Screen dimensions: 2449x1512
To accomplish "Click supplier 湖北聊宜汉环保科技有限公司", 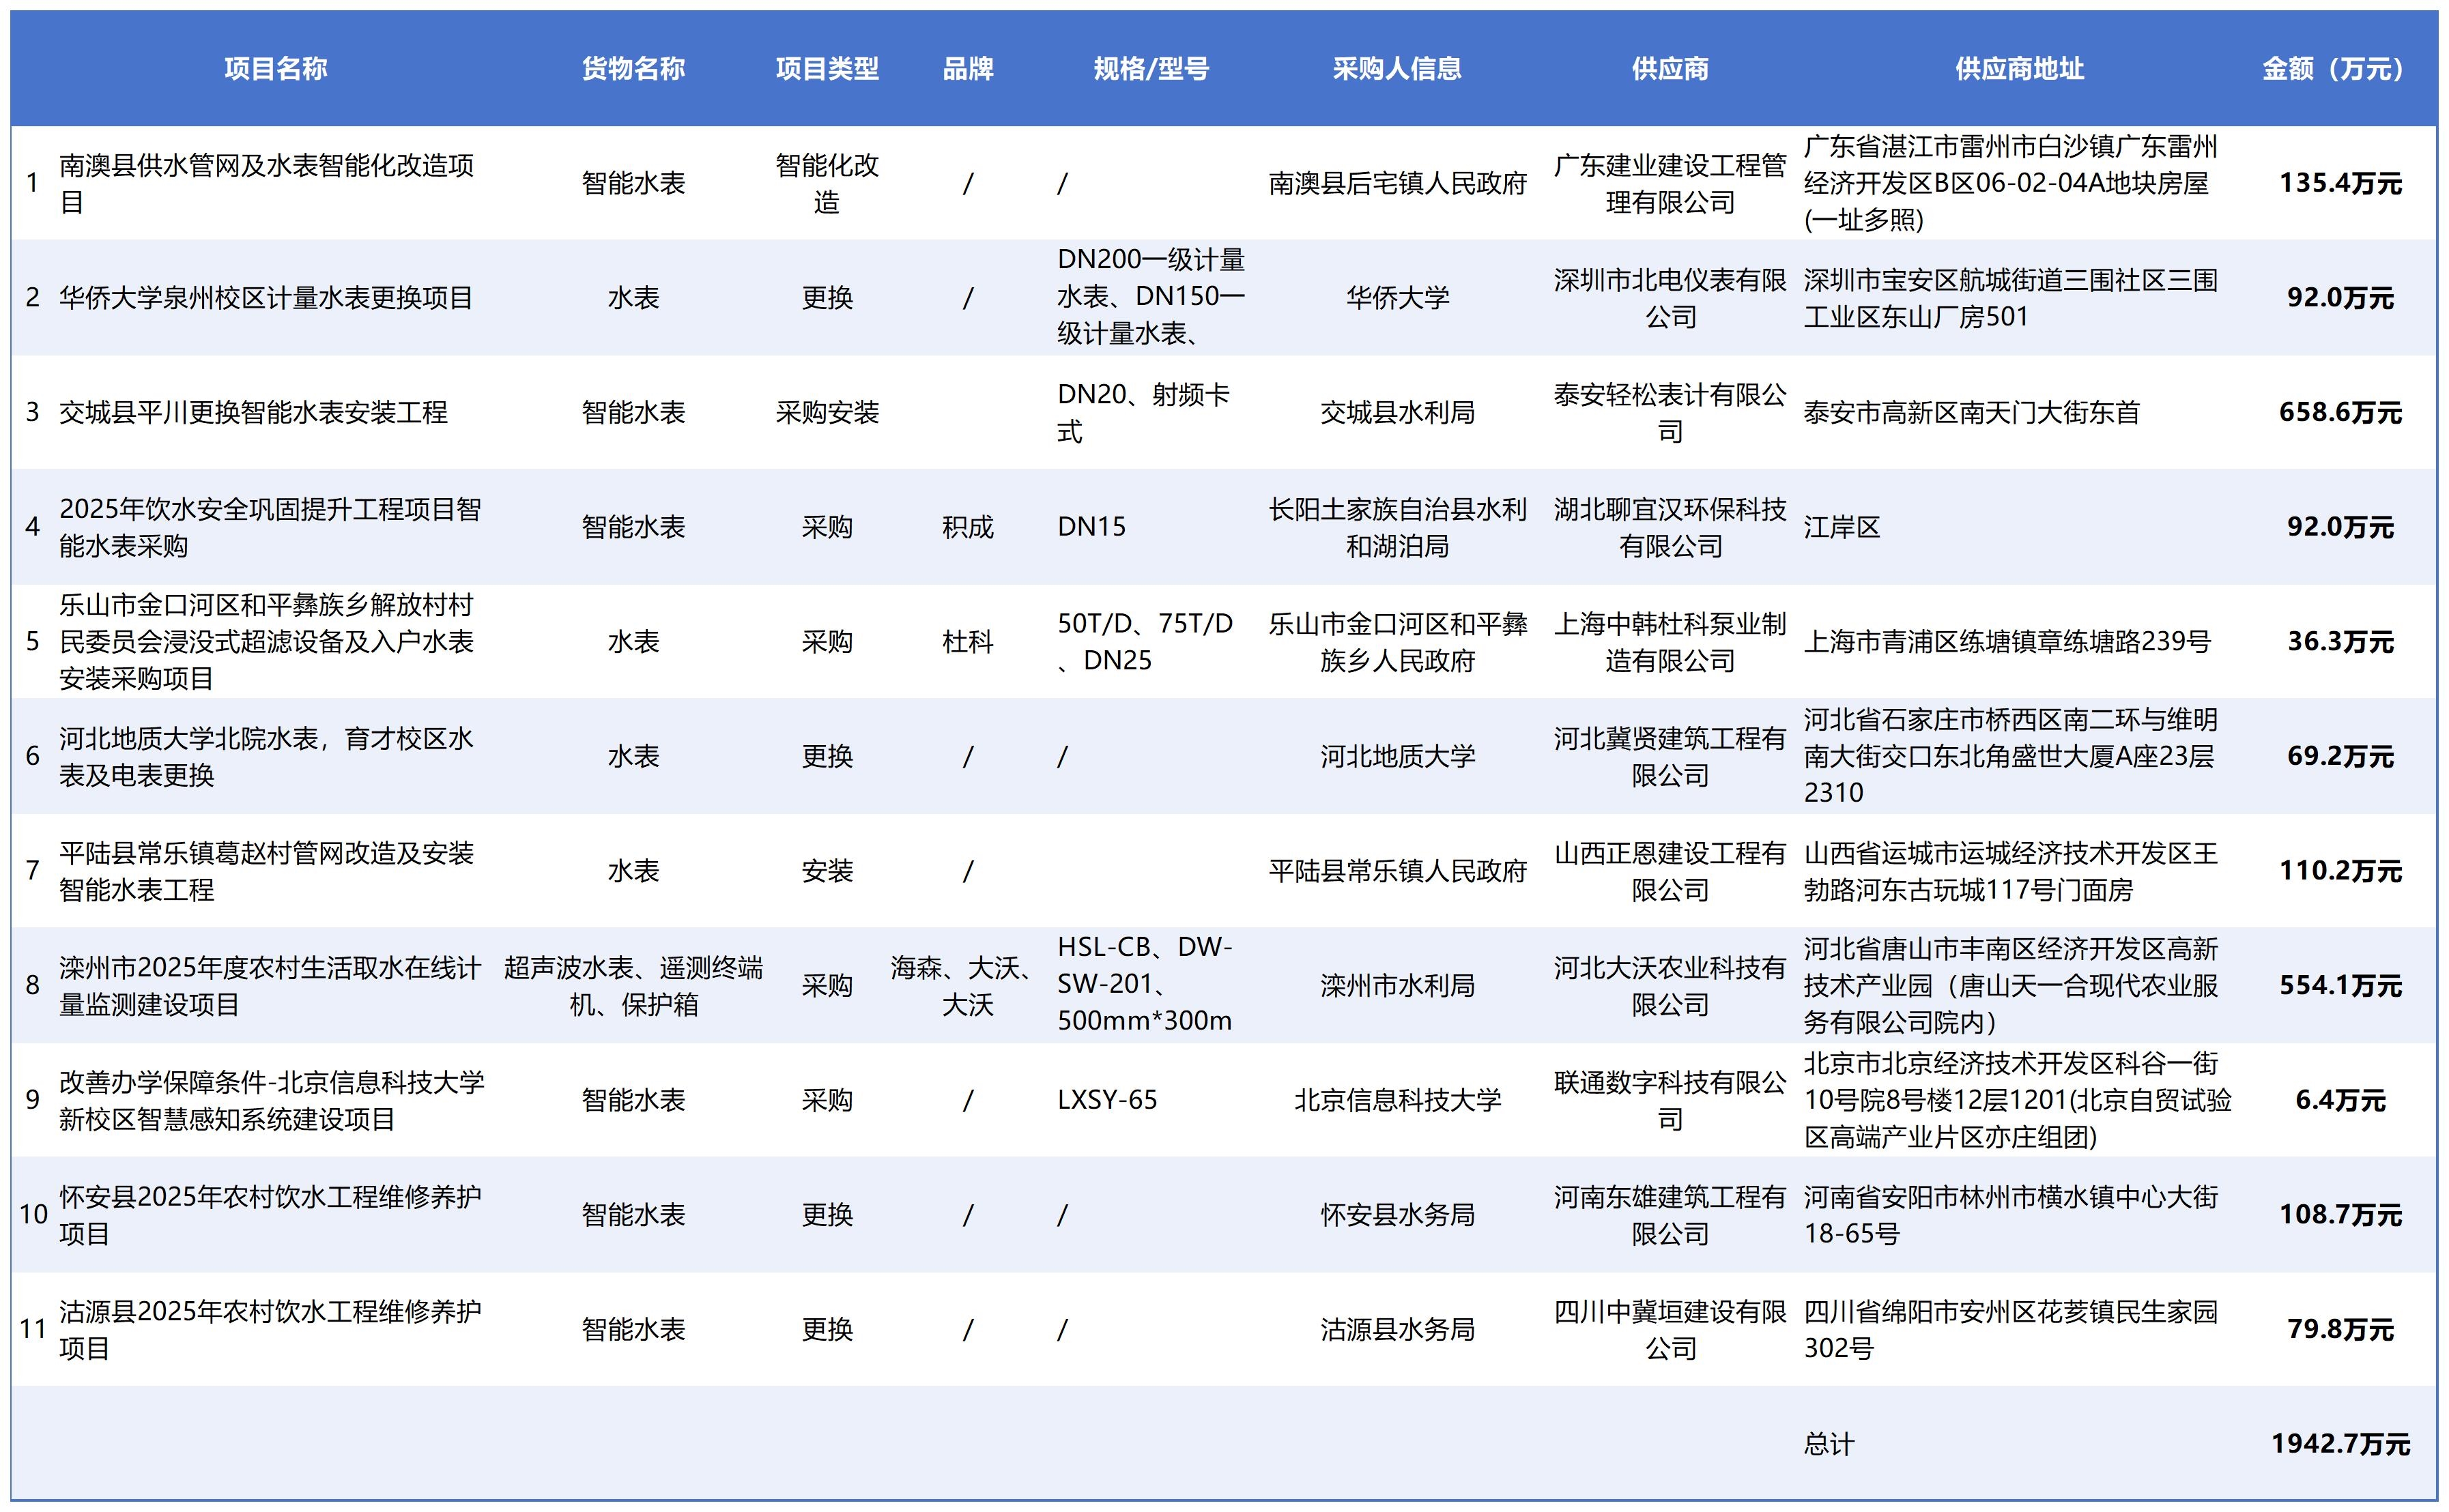I will pyautogui.click(x=1670, y=527).
